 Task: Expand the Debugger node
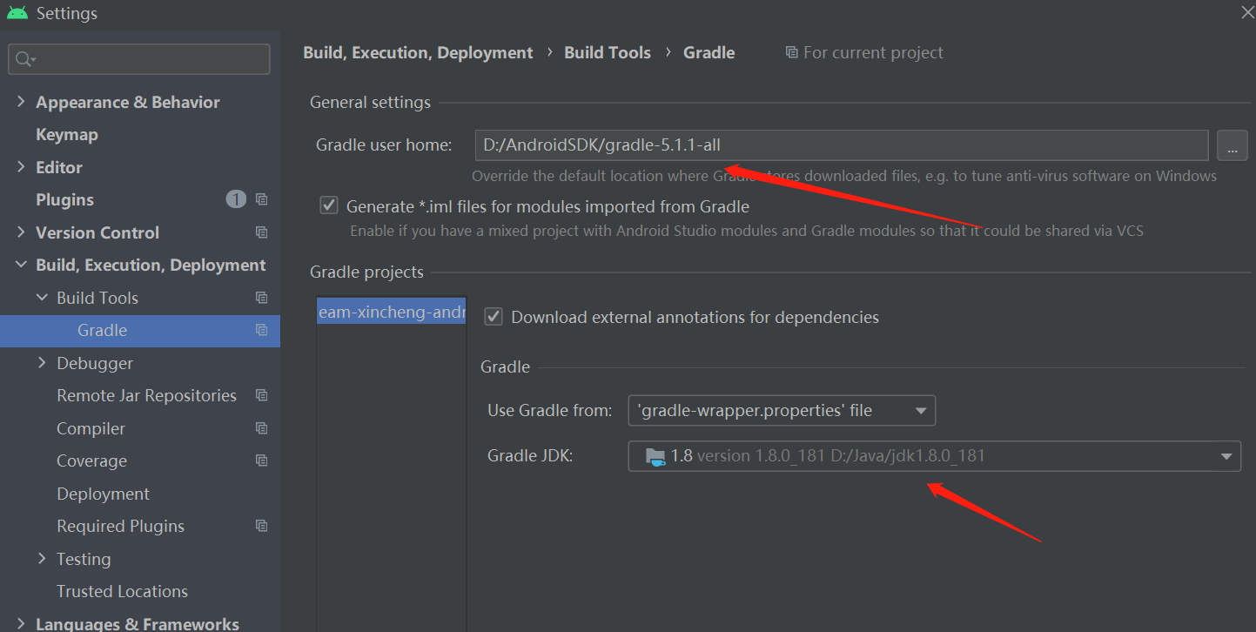tap(42, 363)
